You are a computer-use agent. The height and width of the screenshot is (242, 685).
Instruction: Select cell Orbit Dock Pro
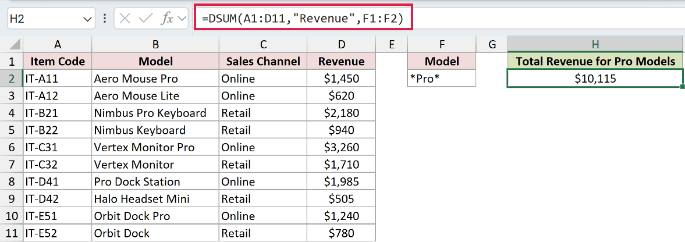click(155, 216)
